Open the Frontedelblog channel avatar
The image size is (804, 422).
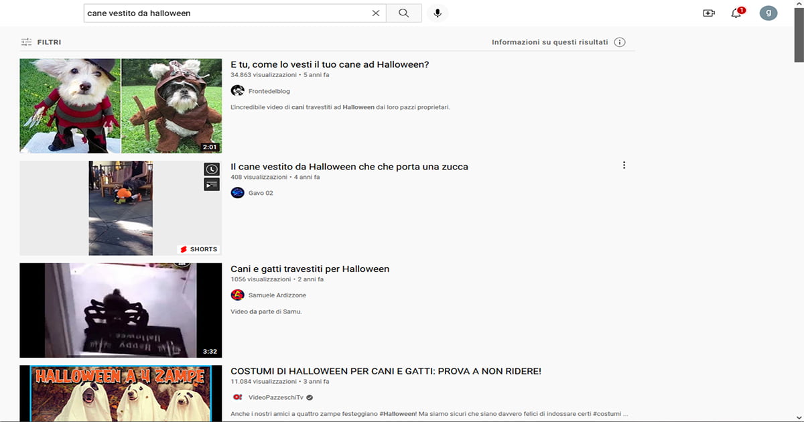pos(237,91)
